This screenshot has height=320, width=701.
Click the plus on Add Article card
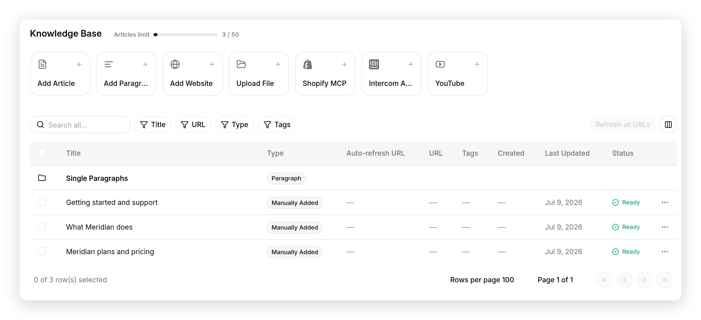coord(79,65)
